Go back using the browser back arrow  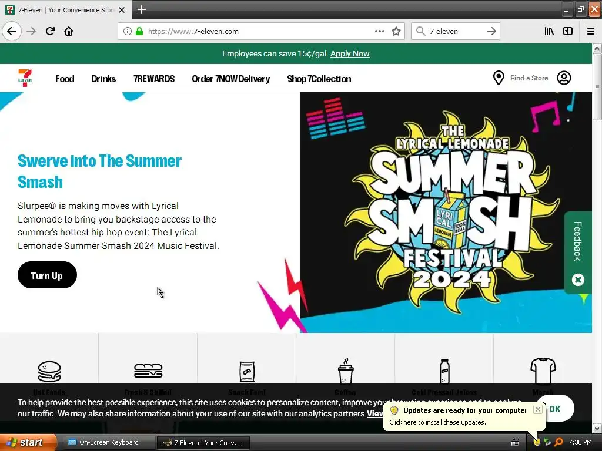tap(12, 31)
